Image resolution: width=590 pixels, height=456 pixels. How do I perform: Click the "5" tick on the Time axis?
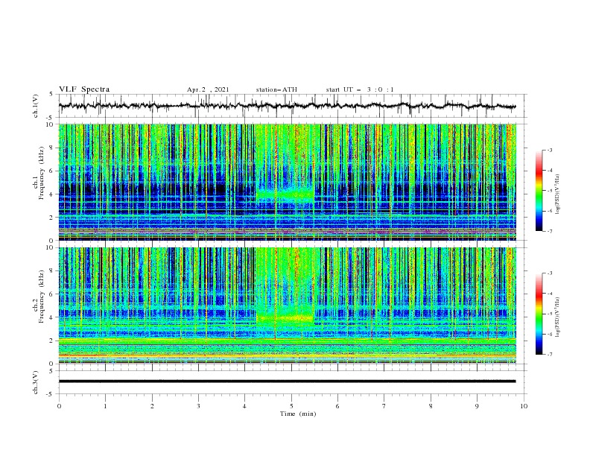291,406
